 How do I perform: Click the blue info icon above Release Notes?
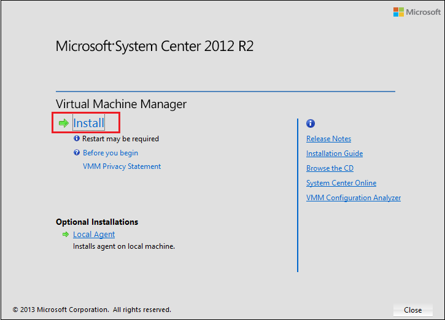point(311,123)
